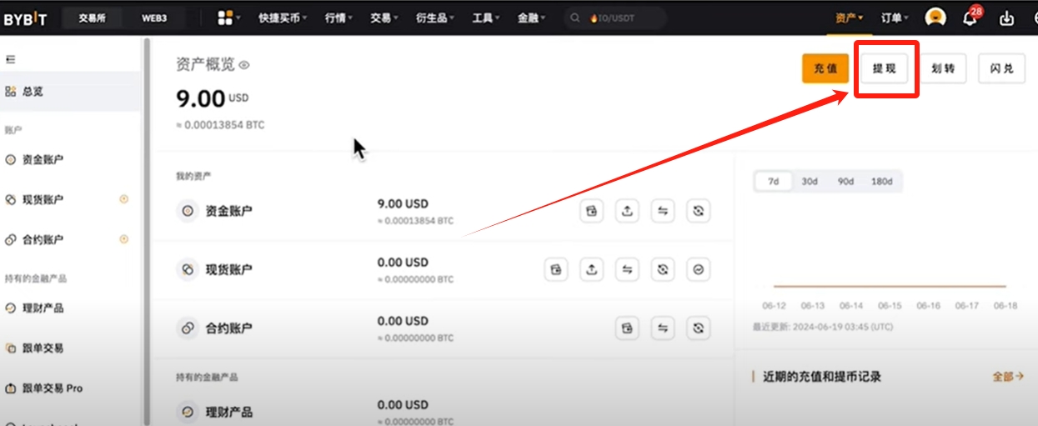Click transfer icon in 资金账户 row
This screenshot has height=426, width=1038.
click(663, 211)
